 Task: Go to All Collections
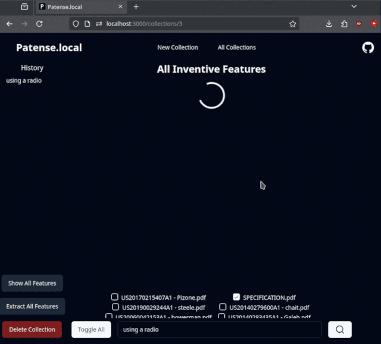pos(236,48)
